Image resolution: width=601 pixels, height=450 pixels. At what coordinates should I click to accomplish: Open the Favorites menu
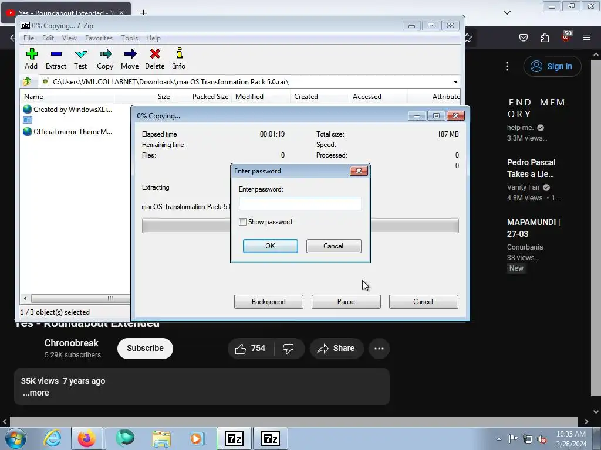pos(99,38)
